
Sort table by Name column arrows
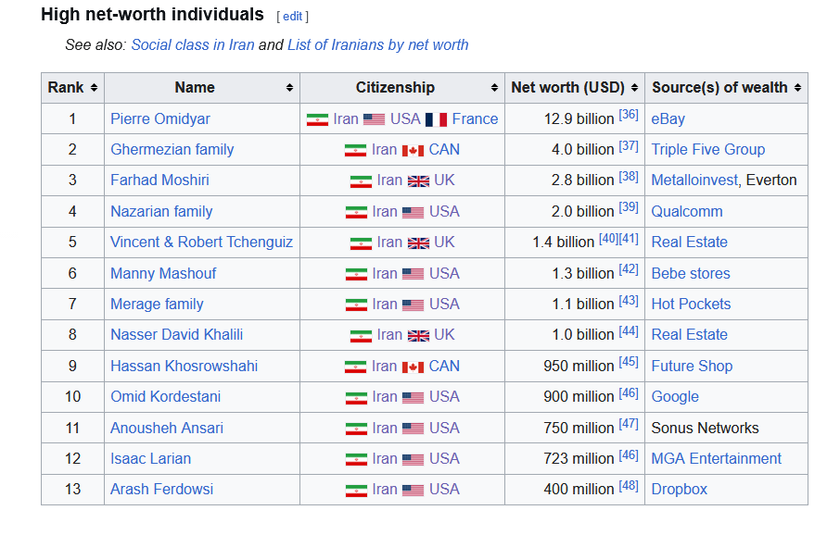point(289,88)
